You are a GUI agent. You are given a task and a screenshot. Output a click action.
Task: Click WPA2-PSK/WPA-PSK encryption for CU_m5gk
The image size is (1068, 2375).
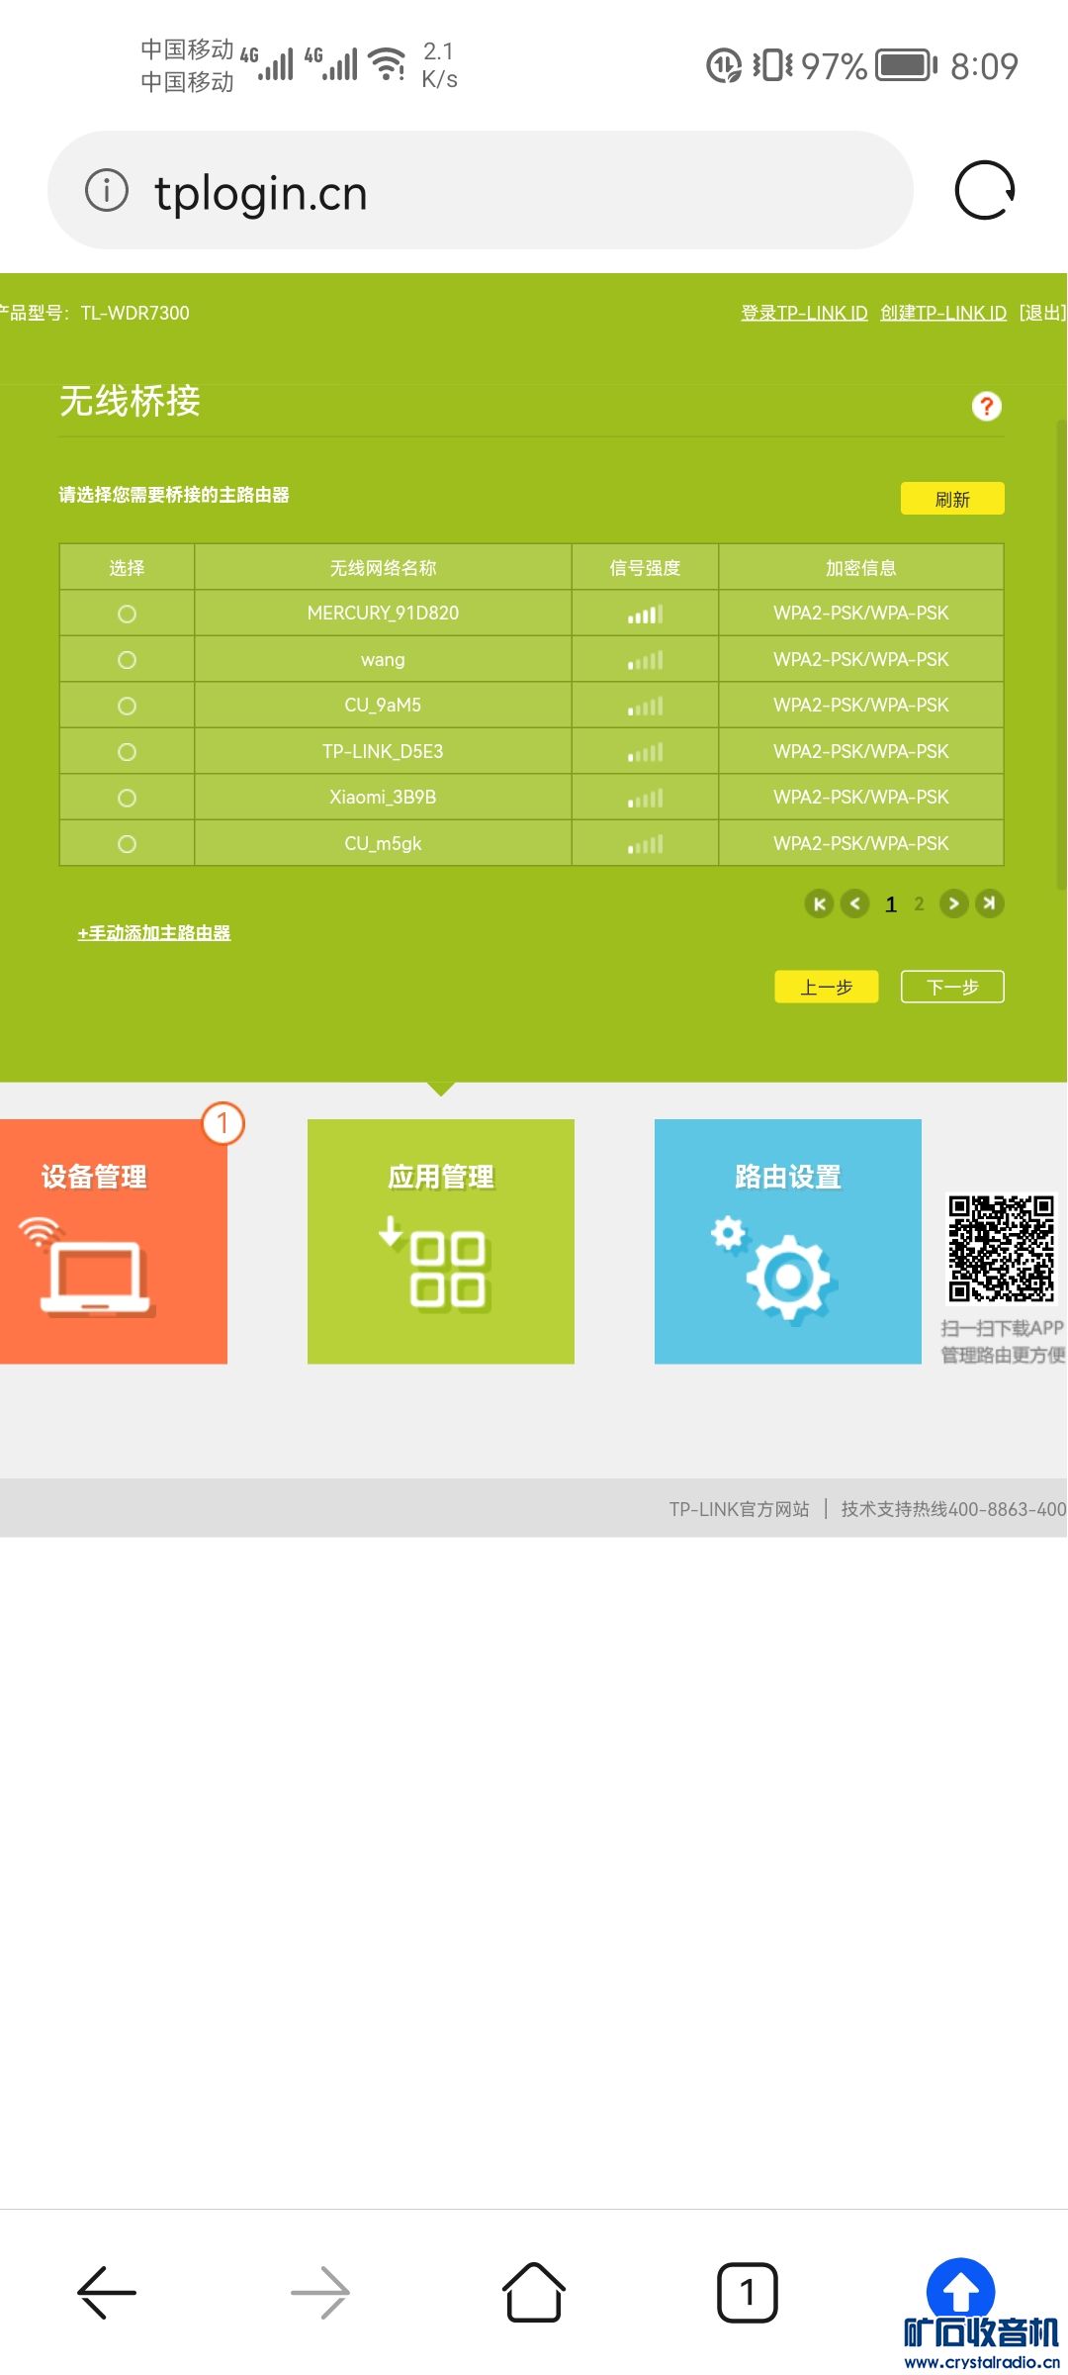(x=860, y=843)
